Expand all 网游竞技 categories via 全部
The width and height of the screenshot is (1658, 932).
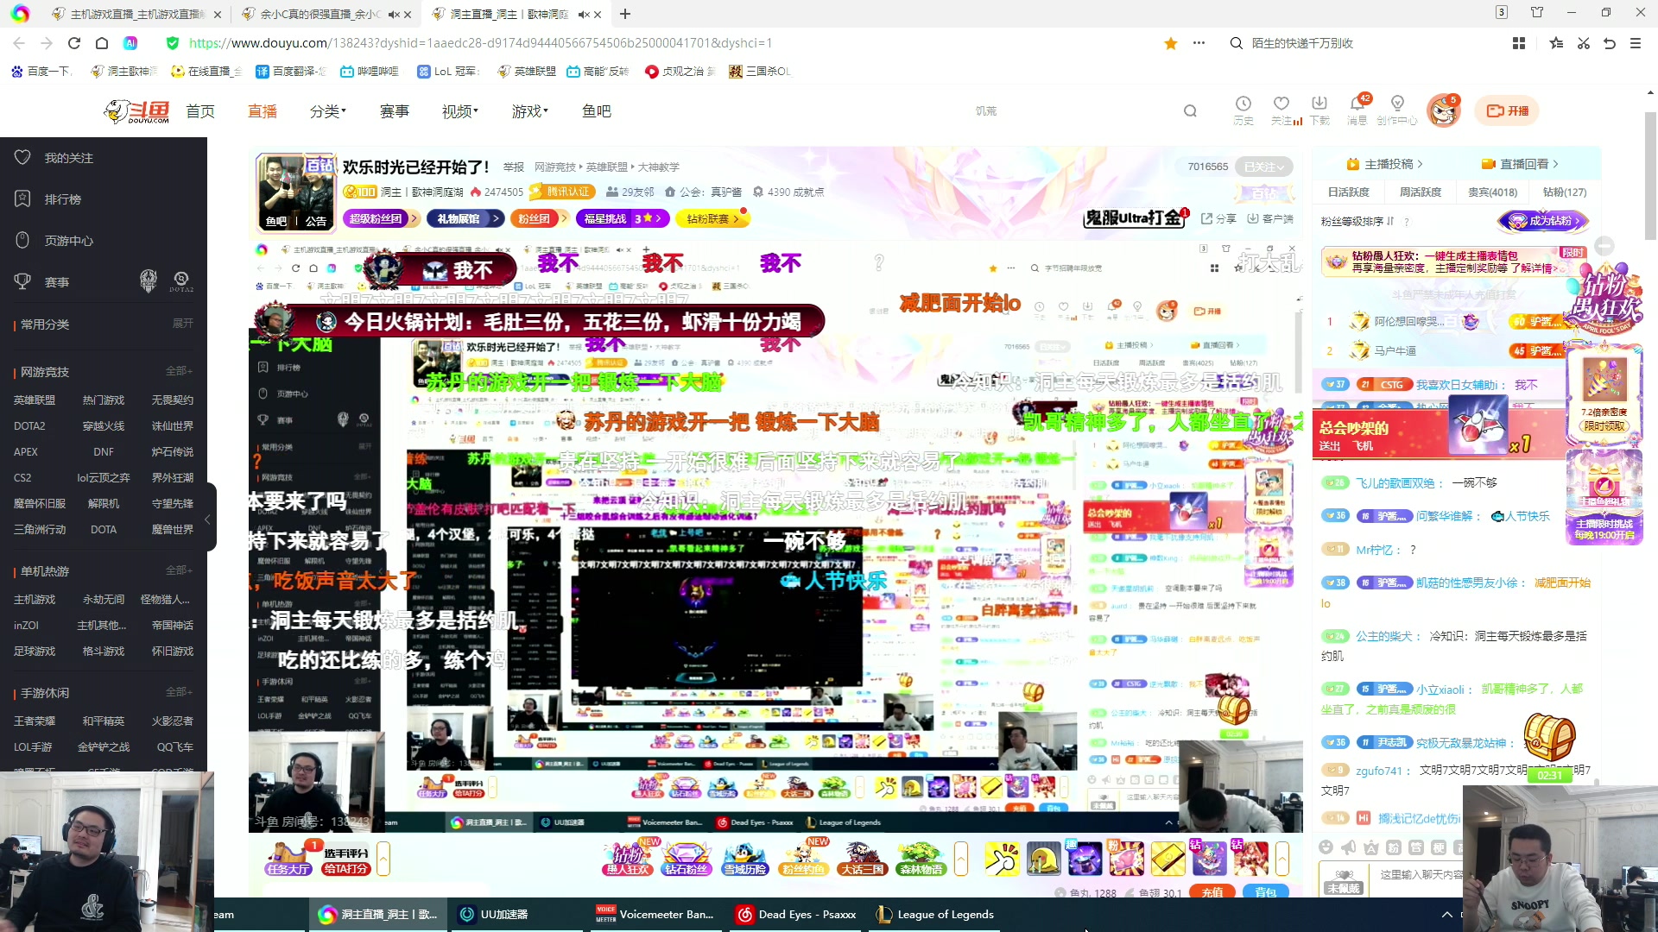[179, 371]
